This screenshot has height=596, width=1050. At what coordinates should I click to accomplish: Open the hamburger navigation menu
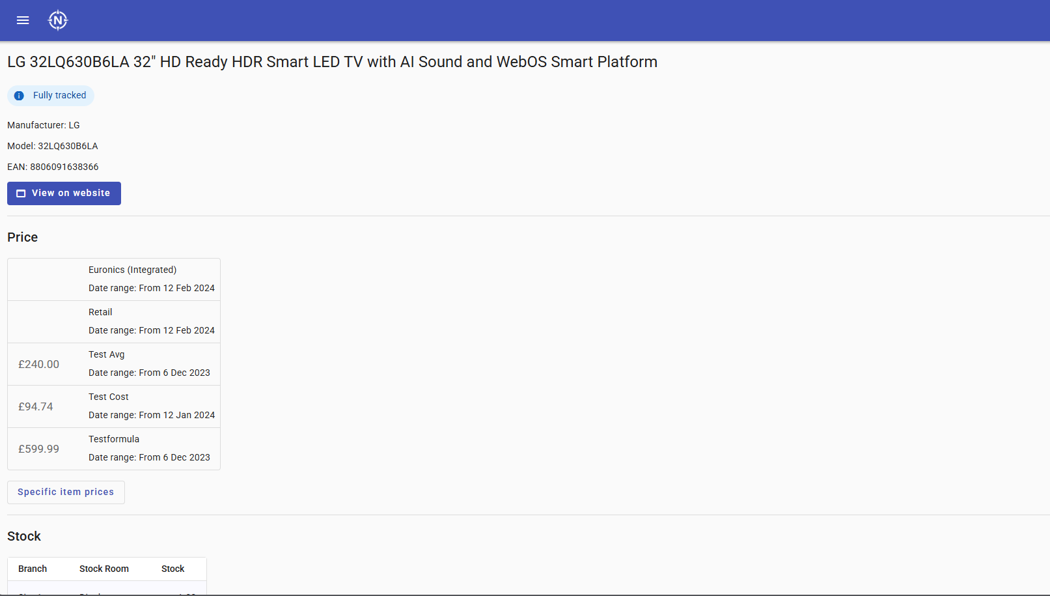click(23, 20)
